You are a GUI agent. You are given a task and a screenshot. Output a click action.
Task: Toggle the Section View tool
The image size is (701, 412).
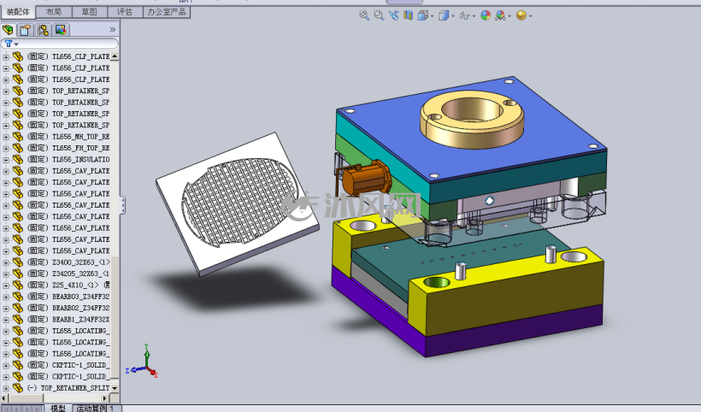[x=408, y=15]
